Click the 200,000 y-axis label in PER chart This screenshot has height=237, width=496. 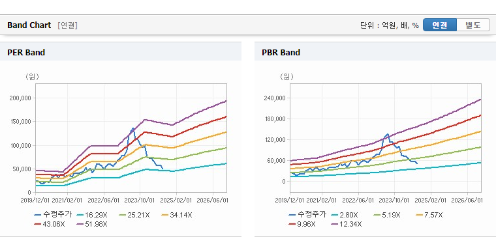pyautogui.click(x=20, y=98)
